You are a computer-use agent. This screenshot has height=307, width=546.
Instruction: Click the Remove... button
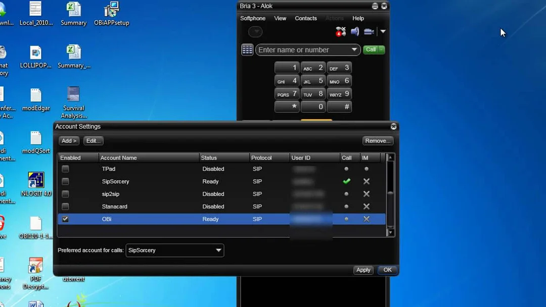(378, 141)
